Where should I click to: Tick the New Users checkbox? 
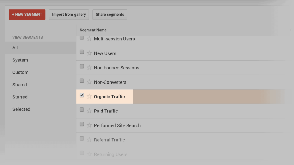(x=82, y=52)
